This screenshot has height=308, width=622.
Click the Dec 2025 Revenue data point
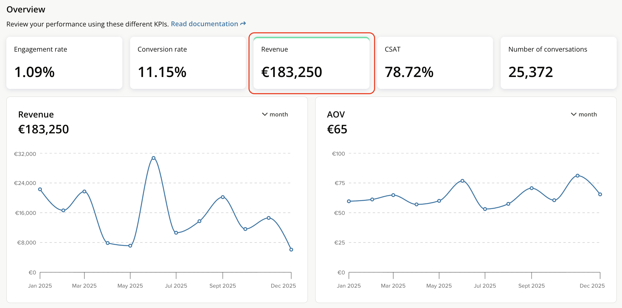291,250
